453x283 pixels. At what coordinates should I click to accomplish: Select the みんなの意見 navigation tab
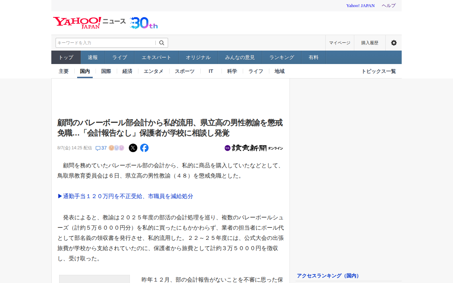(x=240, y=57)
